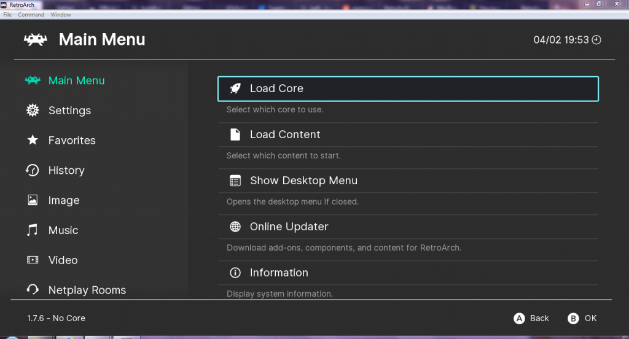Open the Command menu
The height and width of the screenshot is (339, 629).
(31, 15)
